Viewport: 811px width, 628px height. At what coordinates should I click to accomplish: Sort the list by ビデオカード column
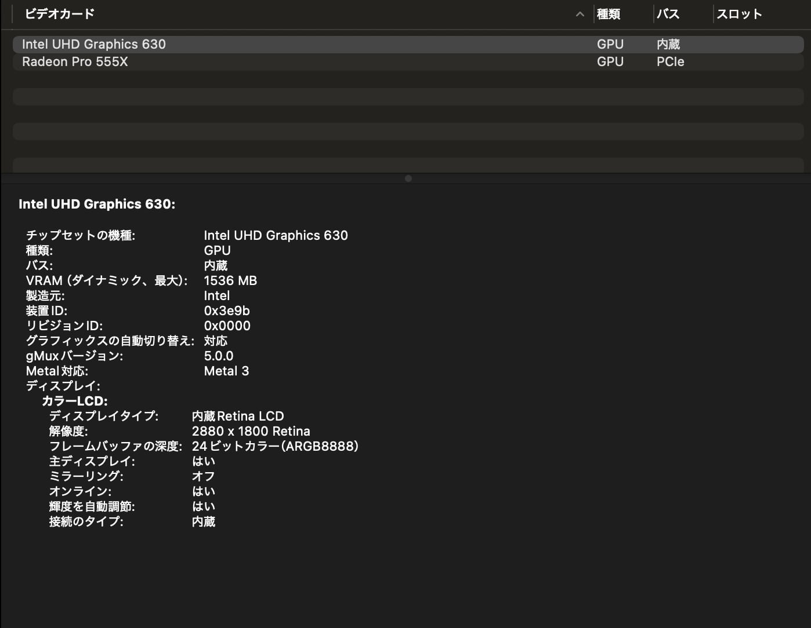(x=59, y=14)
